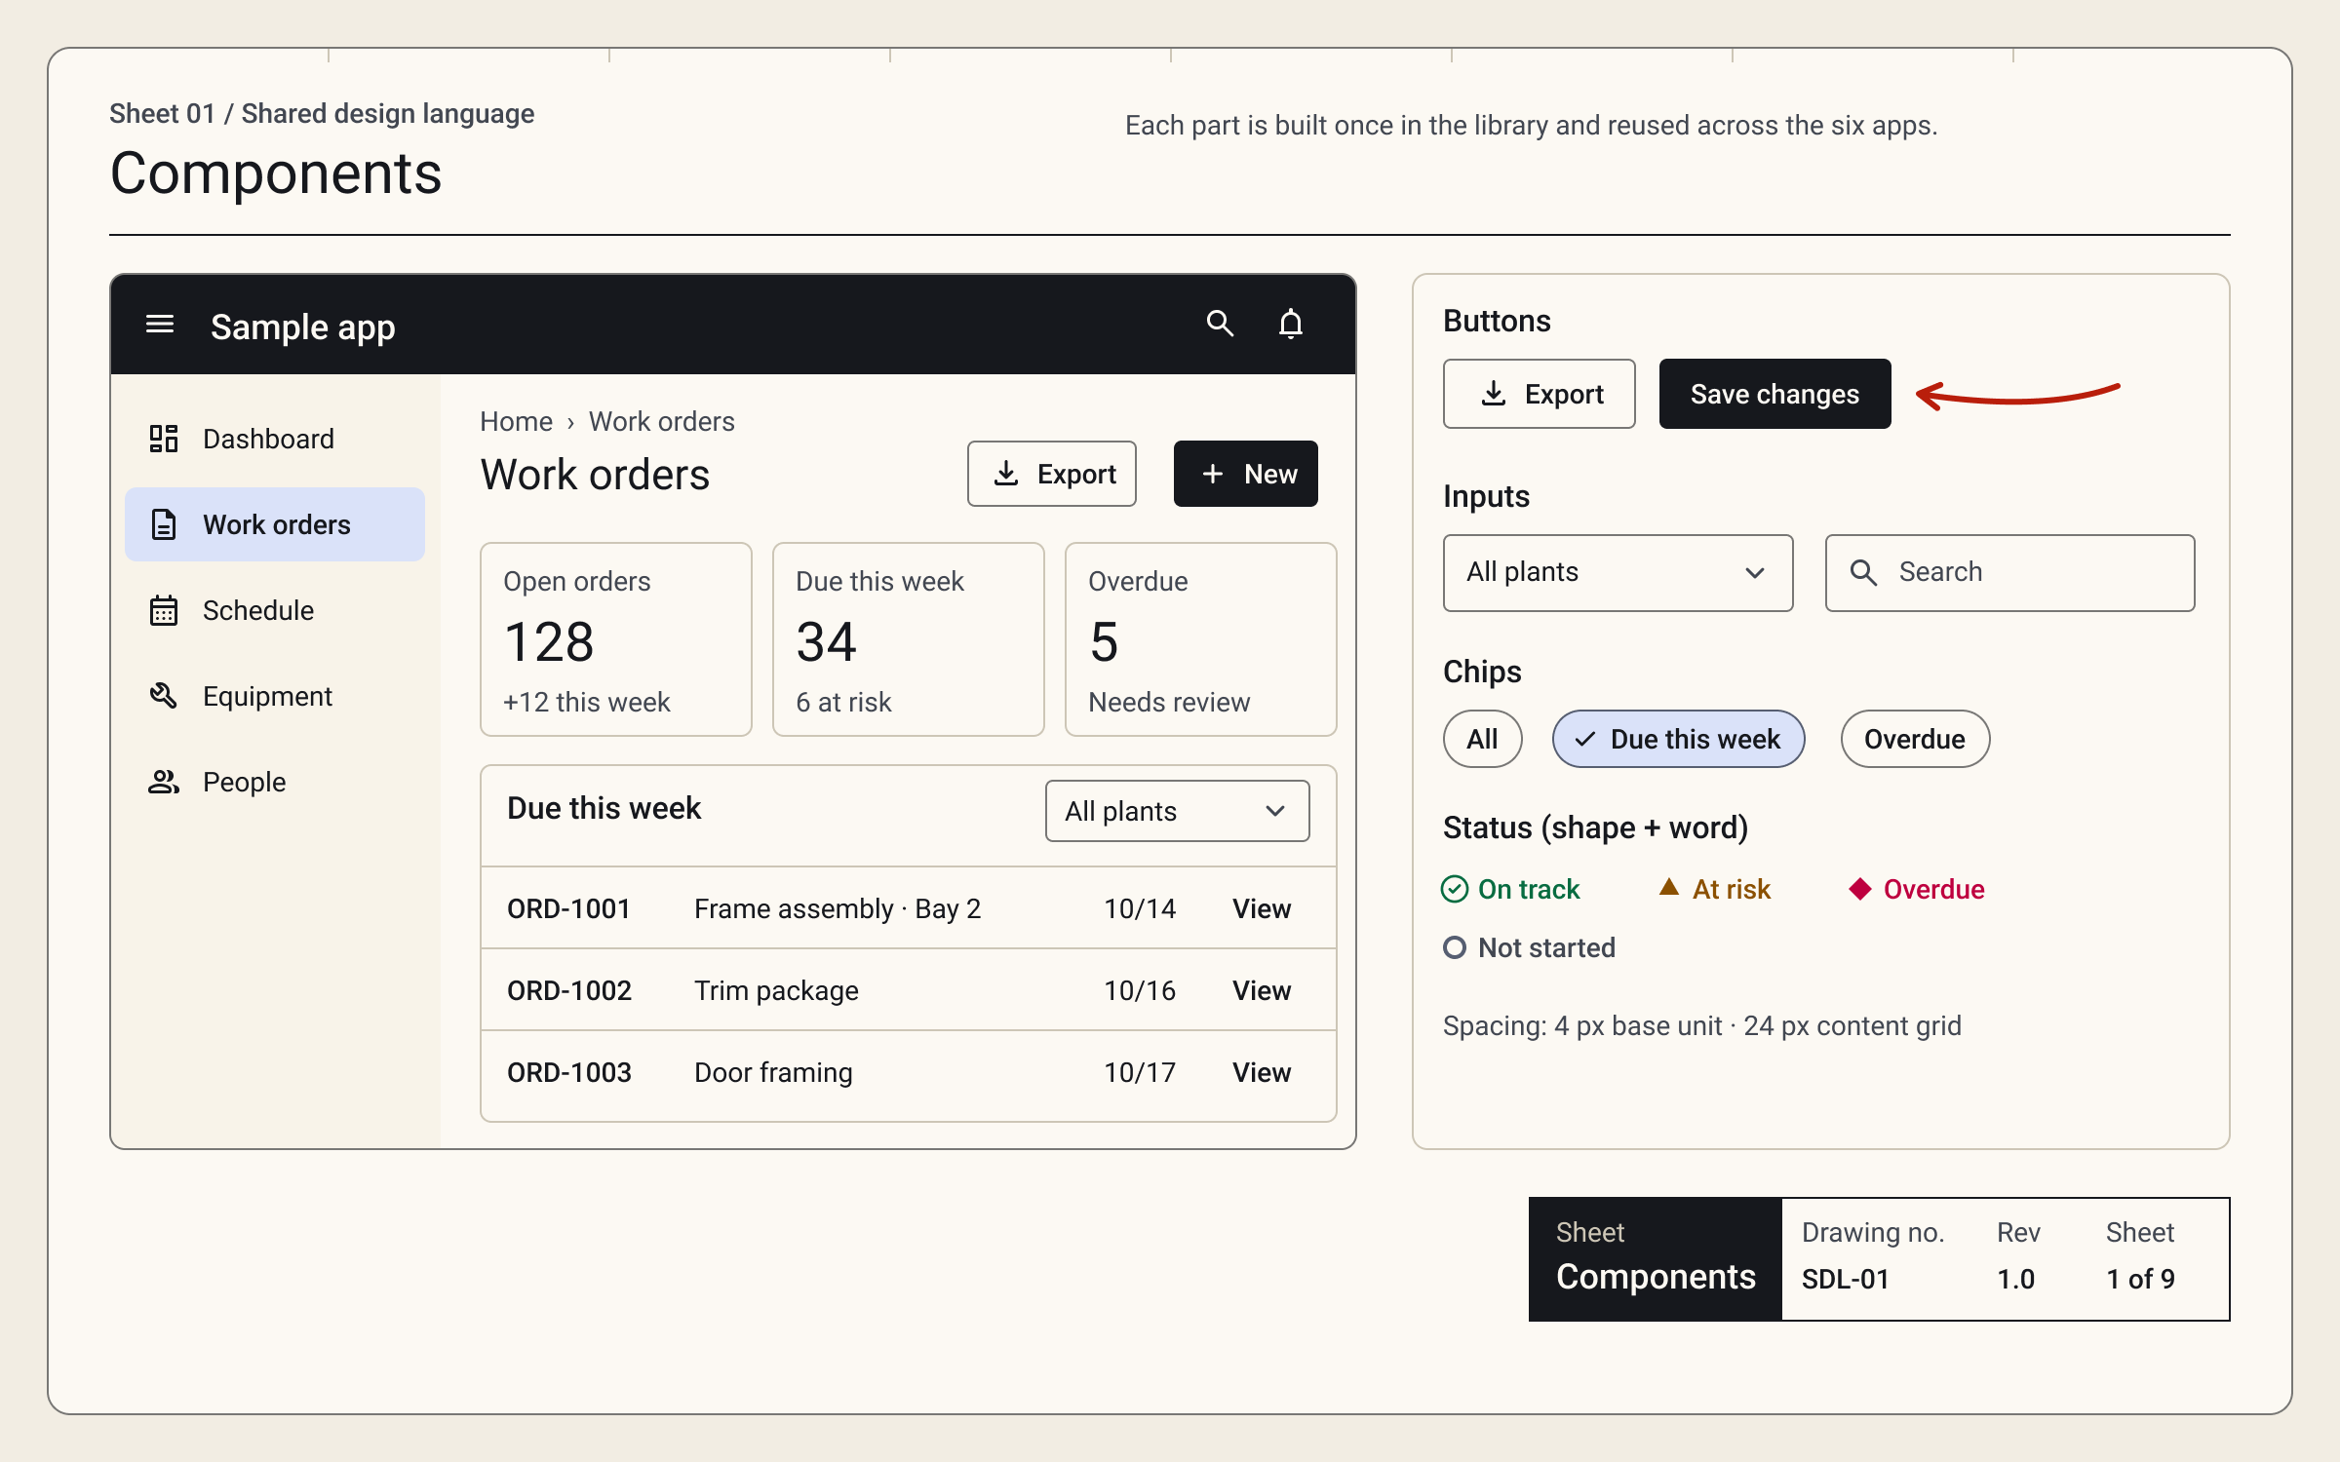The image size is (2340, 1462).
Task: Click the Door framing row text
Action: pyautogui.click(x=773, y=1072)
